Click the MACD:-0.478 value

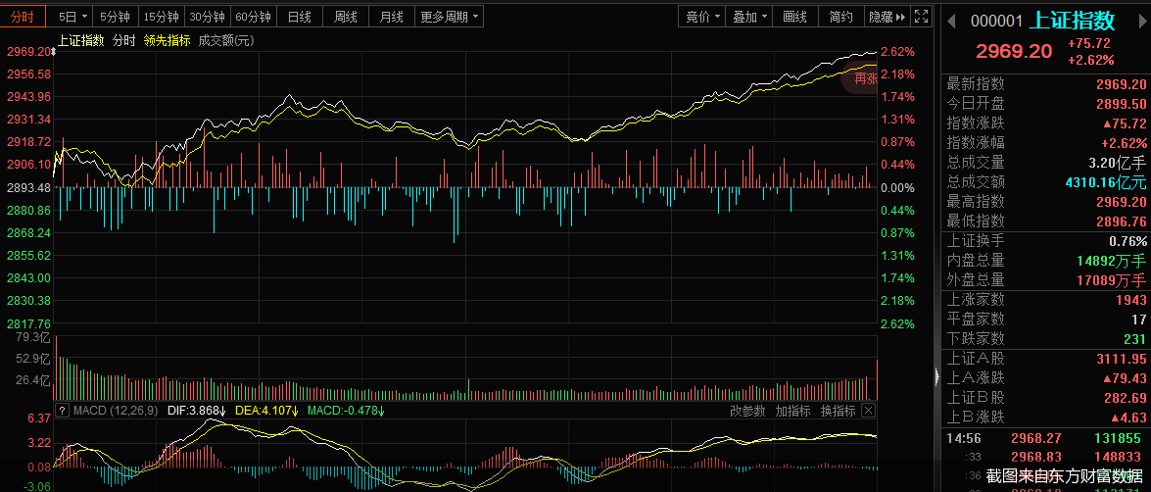coord(346,410)
